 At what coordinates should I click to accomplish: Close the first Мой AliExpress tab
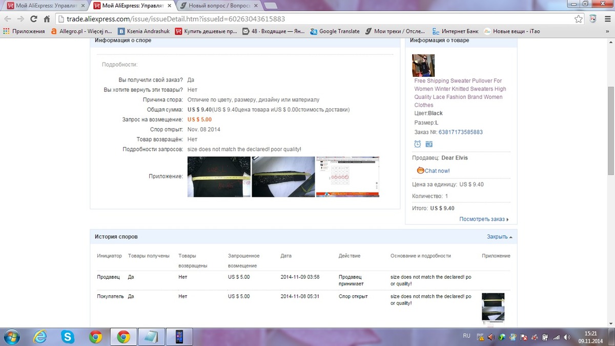[x=83, y=6]
